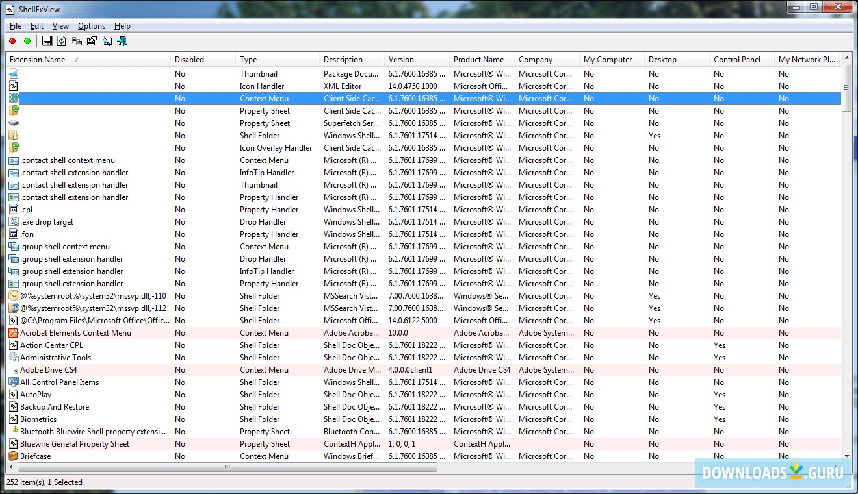The width and height of the screenshot is (858, 494).
Task: Select the "Administrative Tools" row name
Action: (x=55, y=358)
